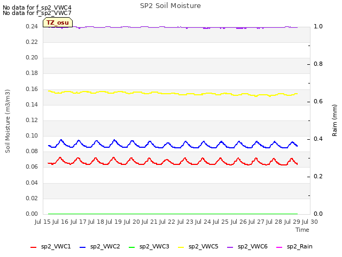Click the 0.16 left axis value

[x=32, y=89]
